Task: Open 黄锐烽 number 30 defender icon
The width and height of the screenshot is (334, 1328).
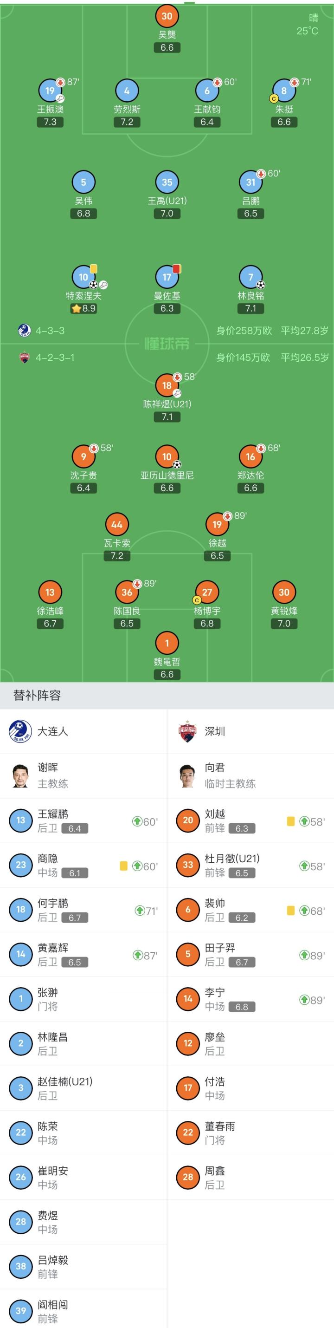Action: [284, 592]
